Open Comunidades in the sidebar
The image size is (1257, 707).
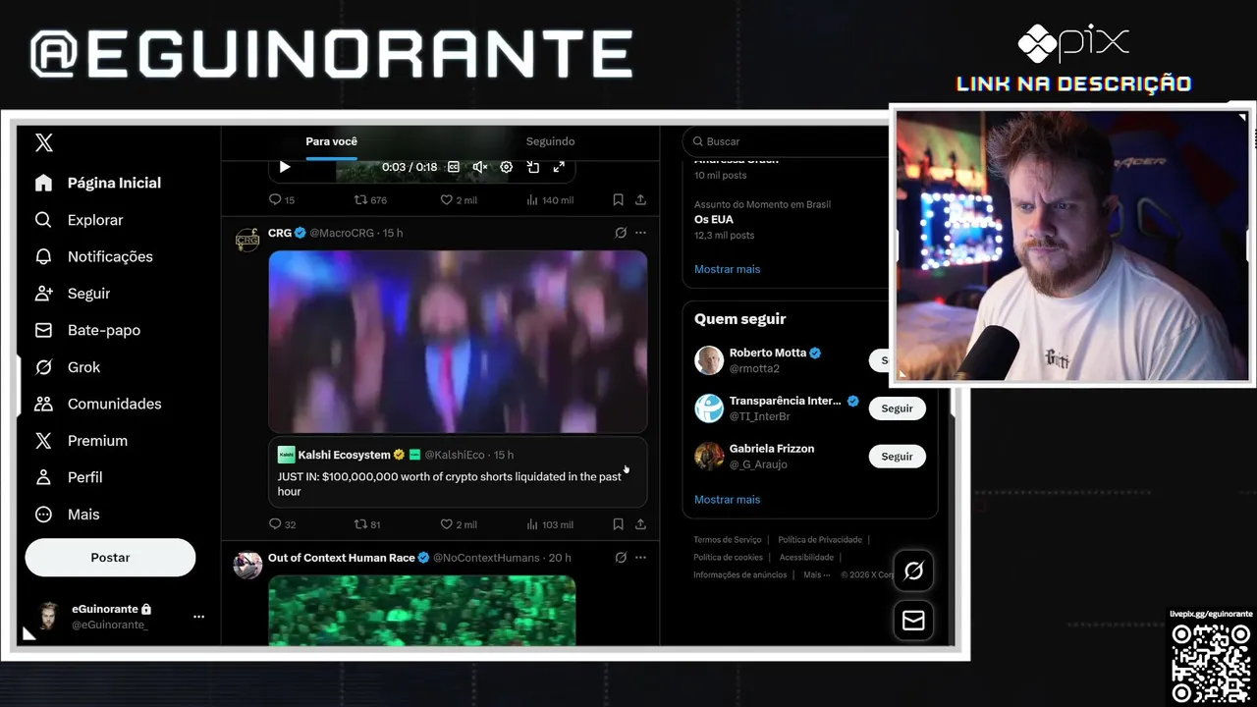coord(97,404)
